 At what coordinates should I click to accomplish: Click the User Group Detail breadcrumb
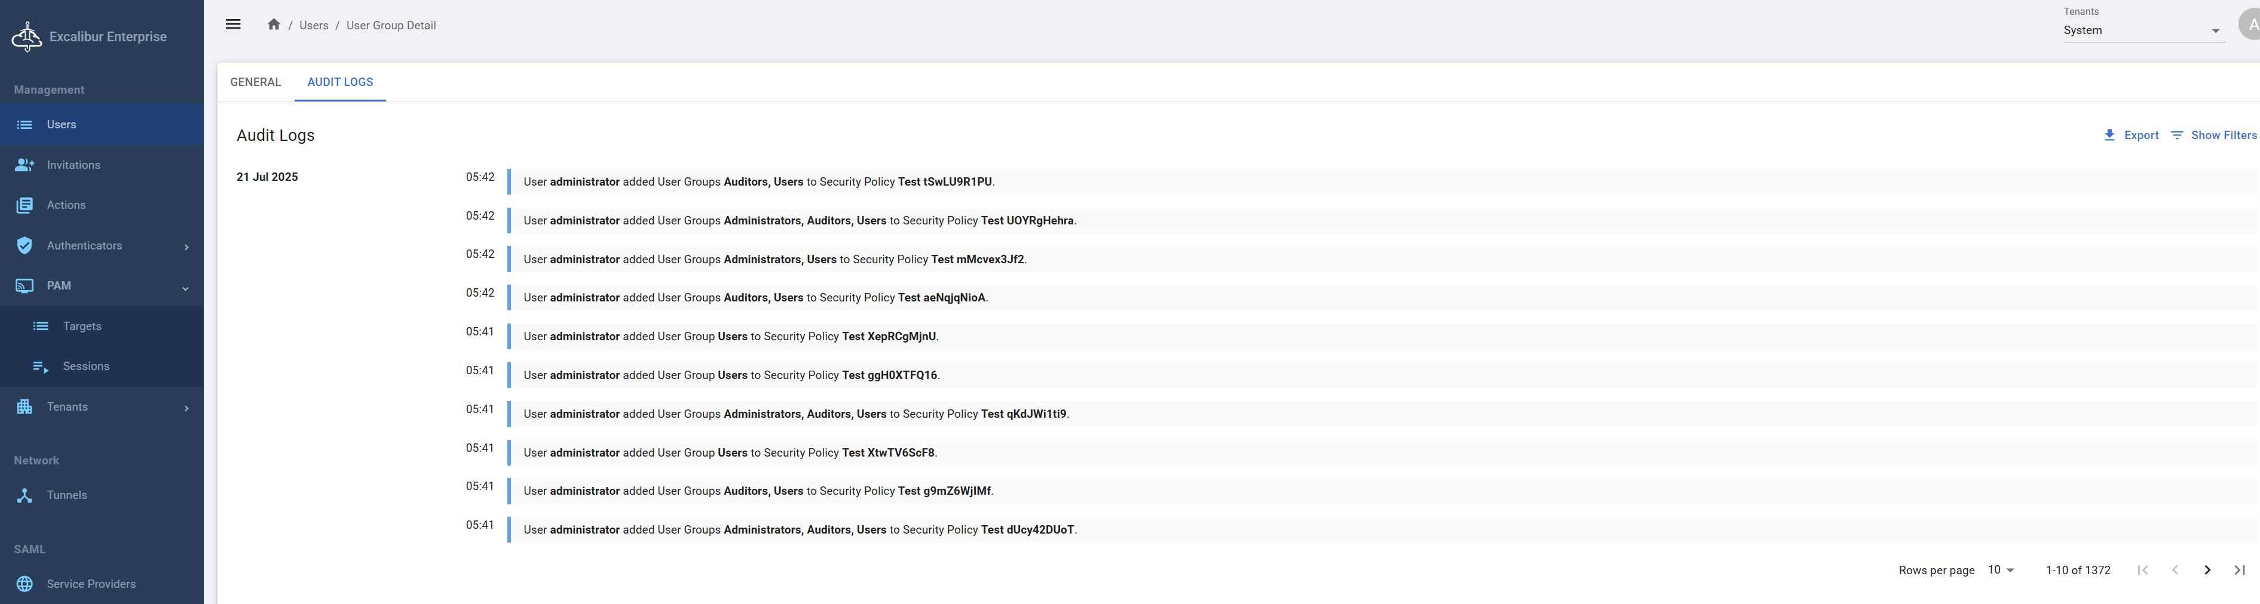coord(391,26)
